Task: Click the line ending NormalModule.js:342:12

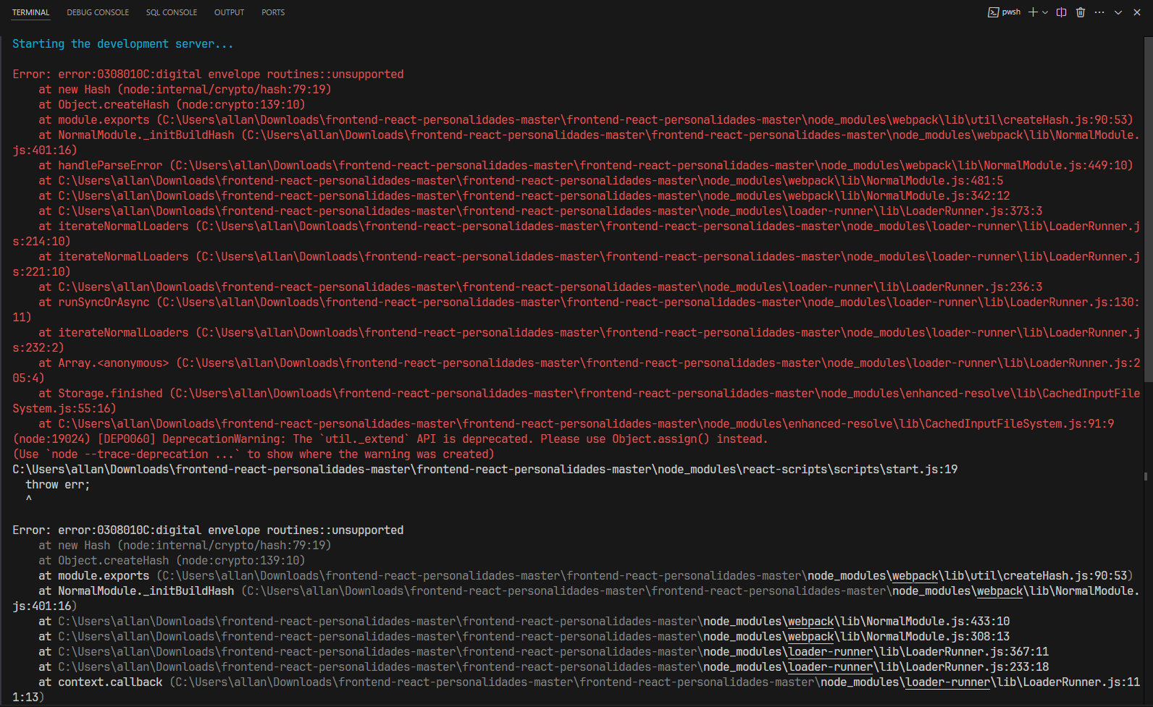Action: pos(524,196)
